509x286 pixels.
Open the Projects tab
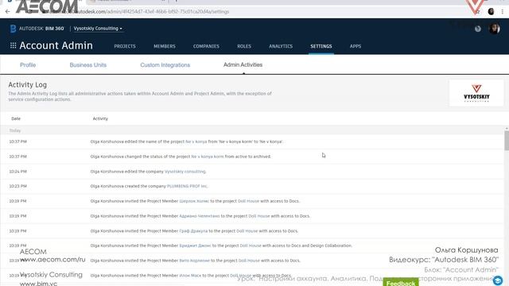[x=125, y=46]
